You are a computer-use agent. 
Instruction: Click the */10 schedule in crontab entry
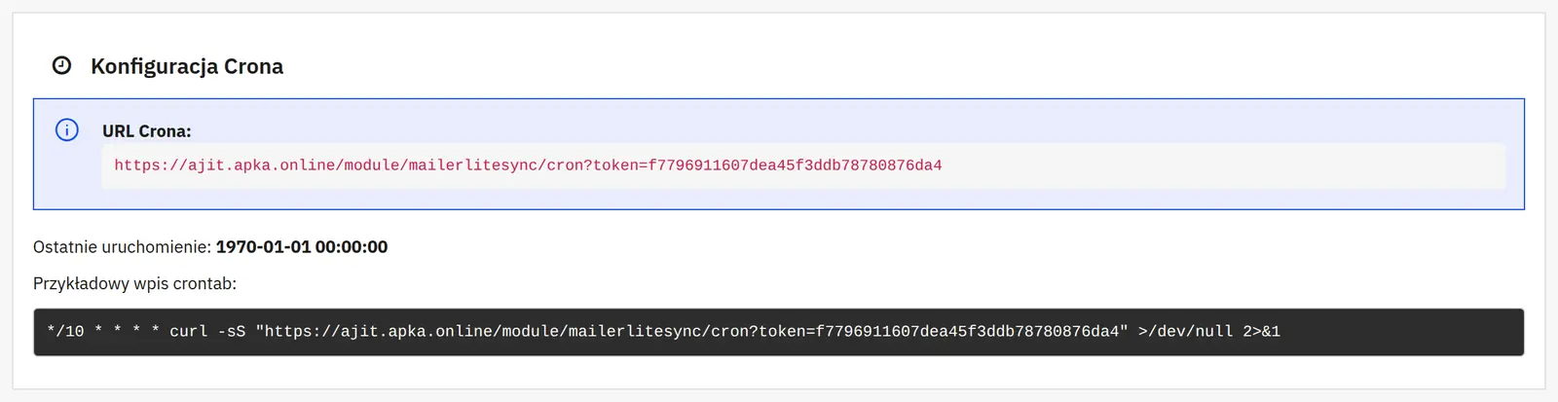[x=65, y=332]
